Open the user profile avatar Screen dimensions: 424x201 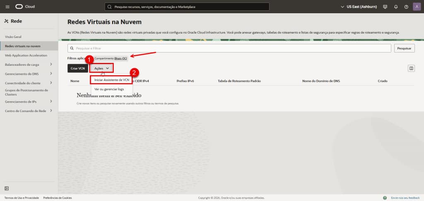click(x=417, y=7)
